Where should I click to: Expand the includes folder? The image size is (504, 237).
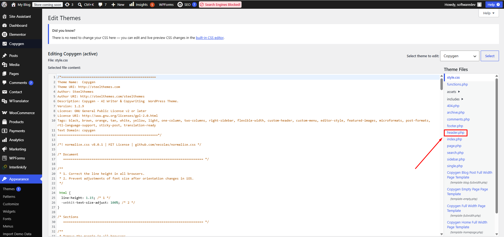pos(455,99)
